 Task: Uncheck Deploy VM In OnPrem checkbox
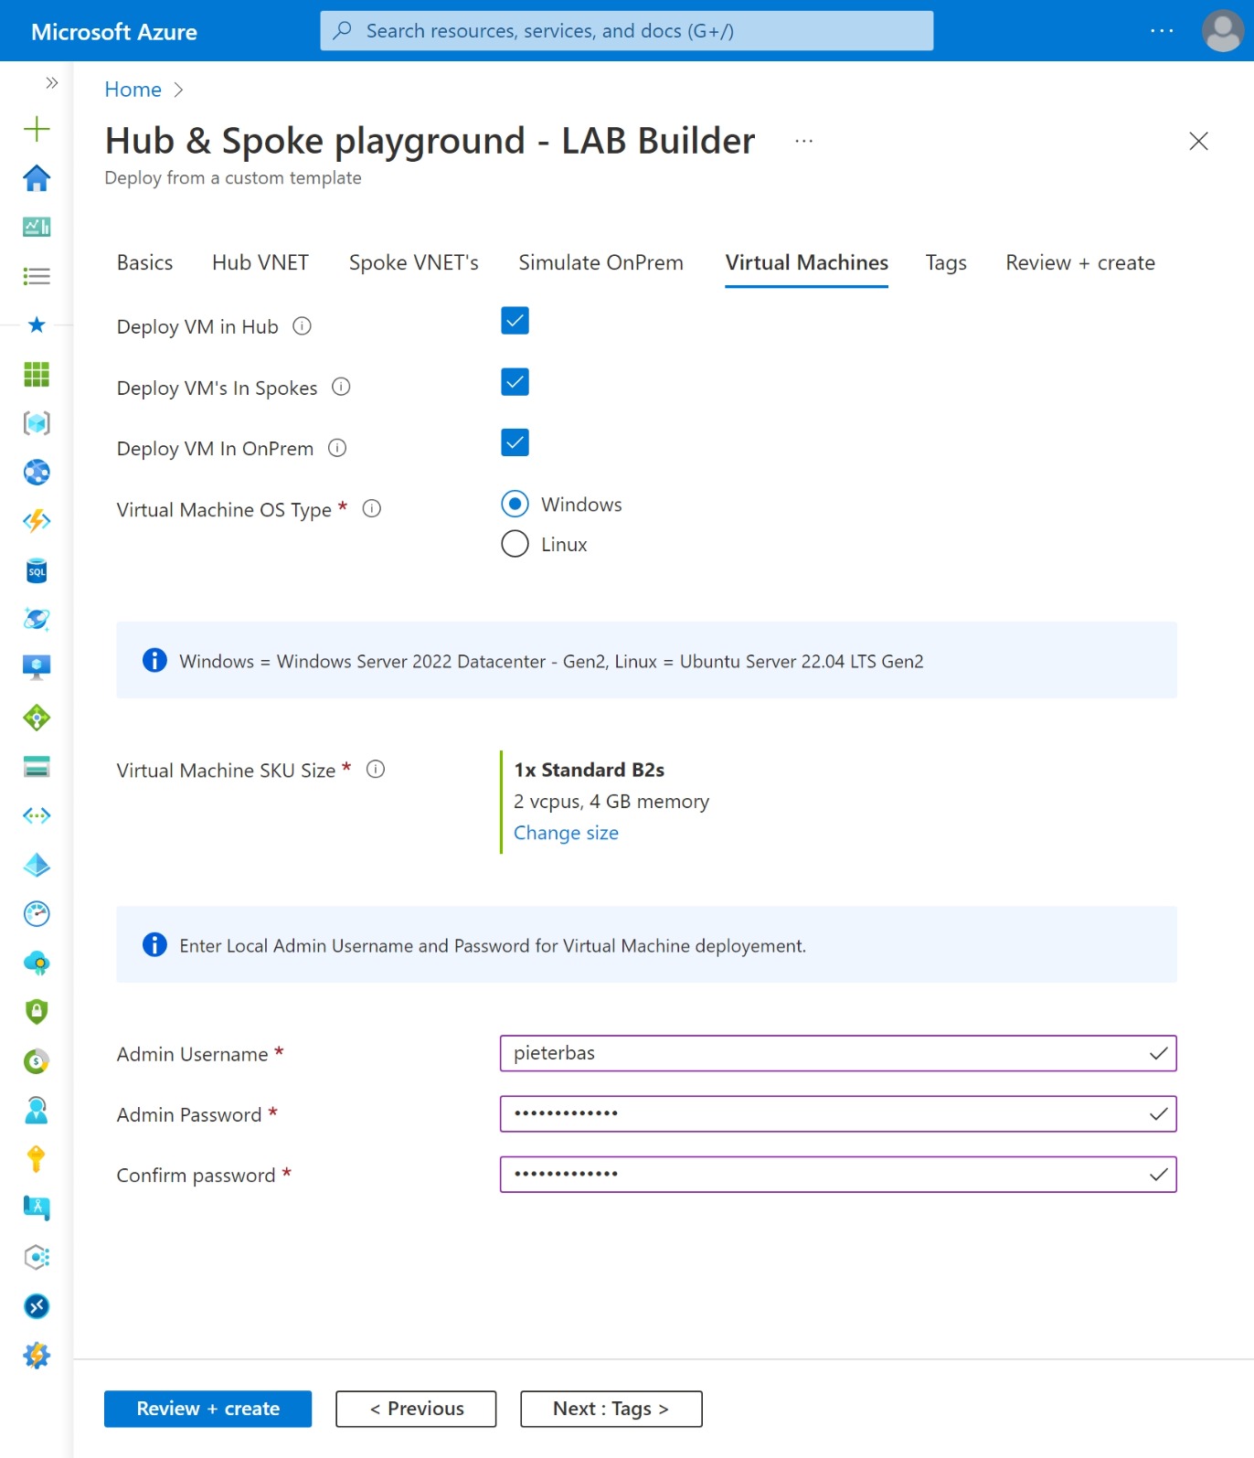coord(515,442)
